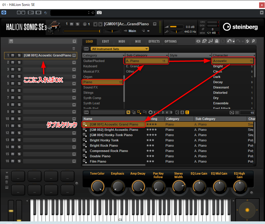The image size is (265, 224).
Task: Toggle solo on slot 12
Action: 19,133
